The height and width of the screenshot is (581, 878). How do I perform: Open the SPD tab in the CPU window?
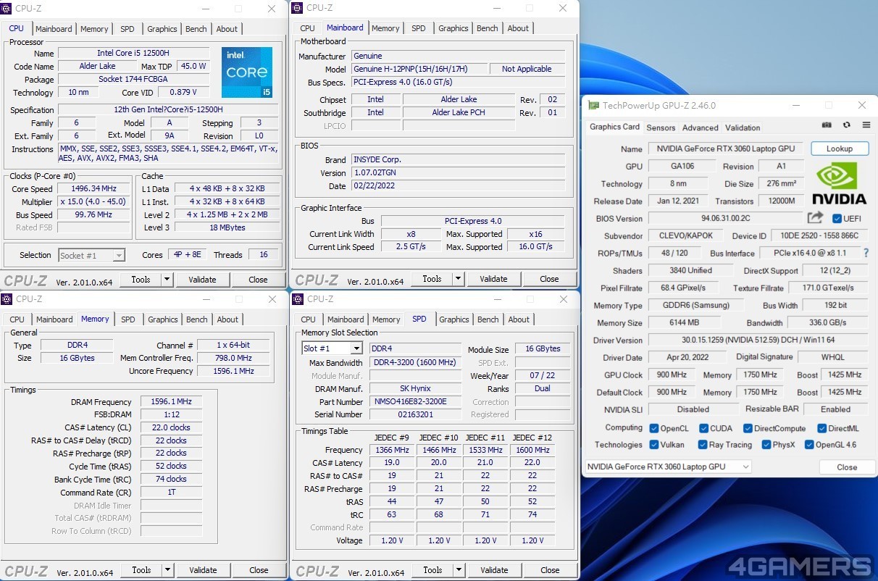click(127, 29)
